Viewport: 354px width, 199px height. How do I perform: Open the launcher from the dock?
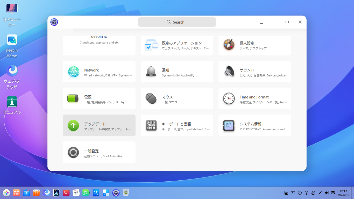(x=6, y=193)
